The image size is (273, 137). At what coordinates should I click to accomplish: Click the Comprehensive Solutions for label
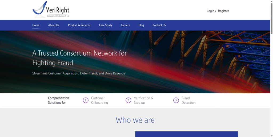[59, 100]
